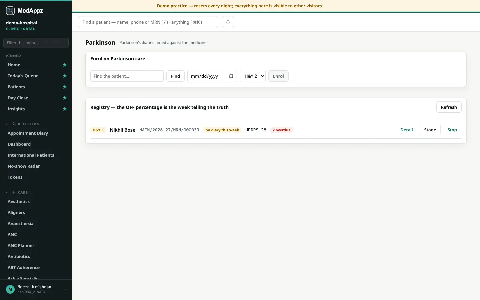Open No-show Radar
The image size is (480, 300).
(x=24, y=166)
